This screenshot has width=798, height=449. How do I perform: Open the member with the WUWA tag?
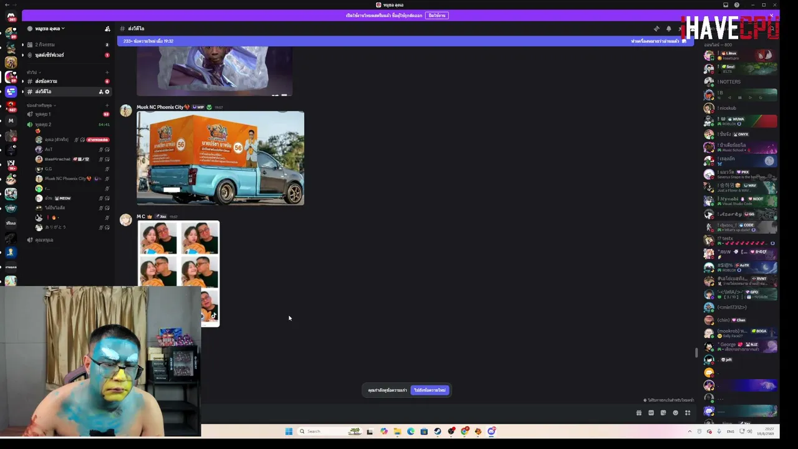point(741,121)
